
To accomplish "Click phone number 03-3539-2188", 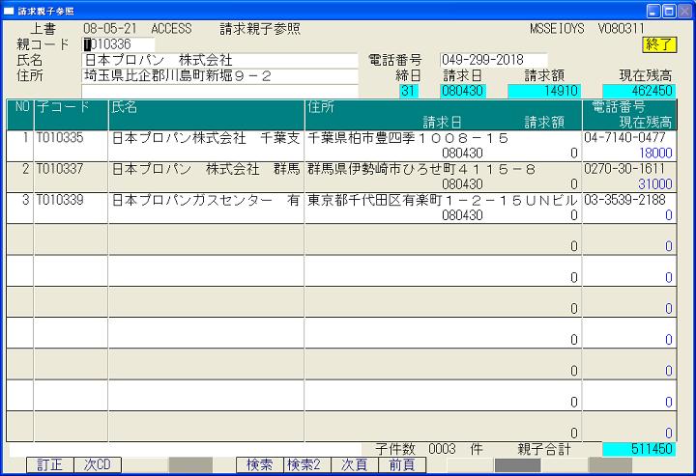I will pyautogui.click(x=625, y=200).
